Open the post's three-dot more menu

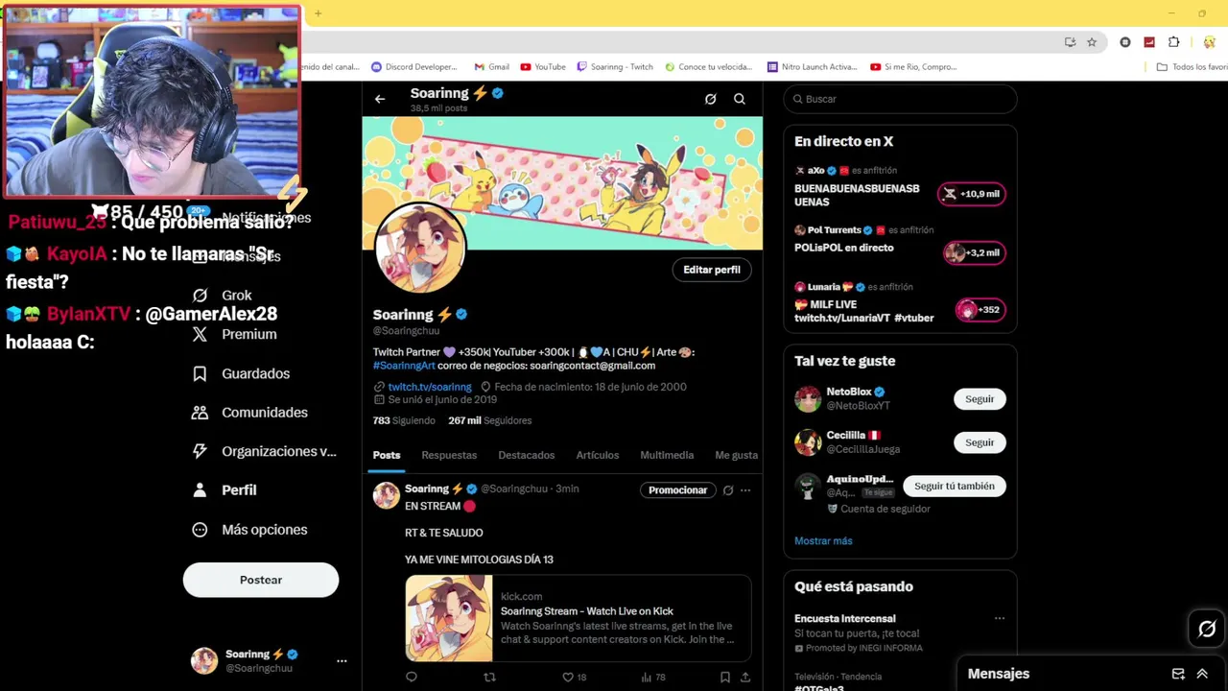click(x=745, y=490)
